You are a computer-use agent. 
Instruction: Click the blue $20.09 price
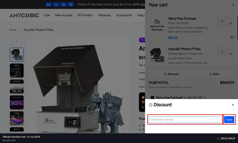173,38
